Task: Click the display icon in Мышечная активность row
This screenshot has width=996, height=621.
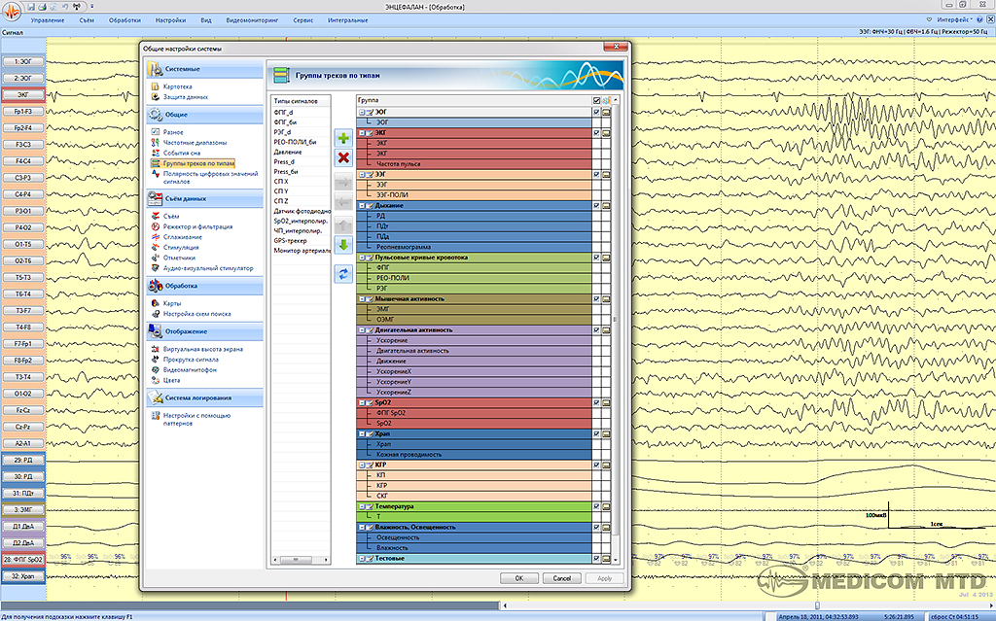Action: click(x=606, y=299)
